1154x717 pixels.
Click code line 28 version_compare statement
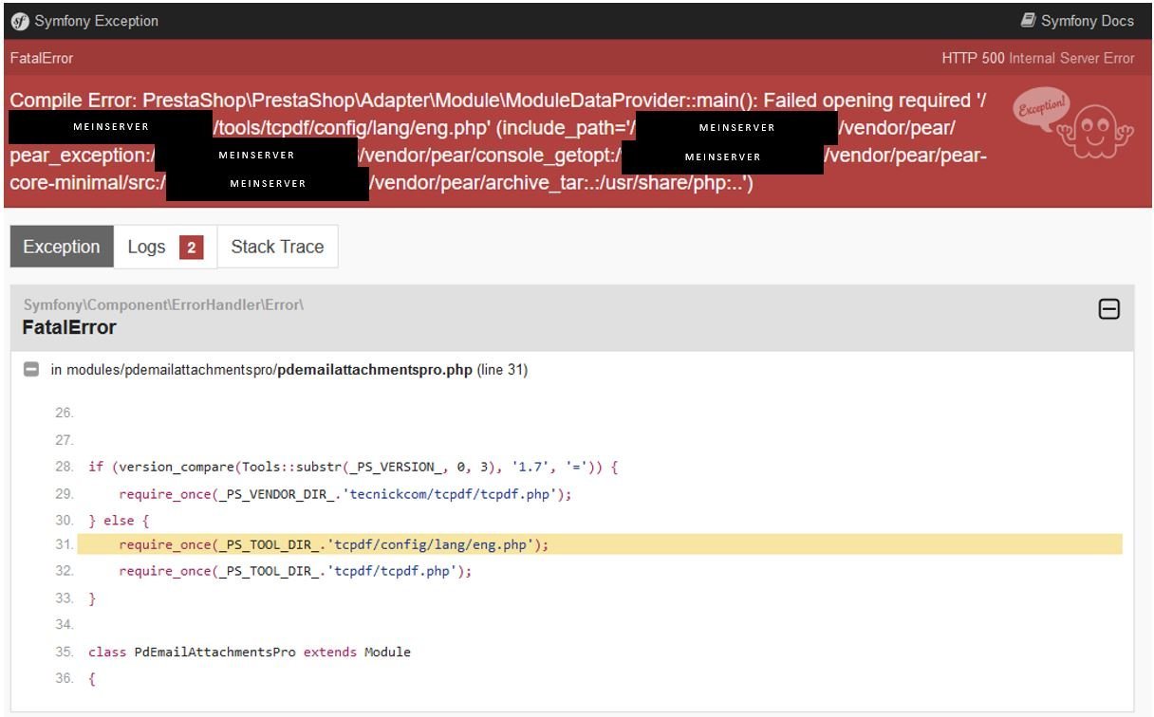tap(353, 468)
